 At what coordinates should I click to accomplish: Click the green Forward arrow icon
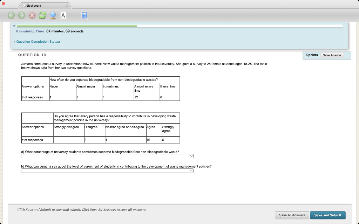[21, 15]
